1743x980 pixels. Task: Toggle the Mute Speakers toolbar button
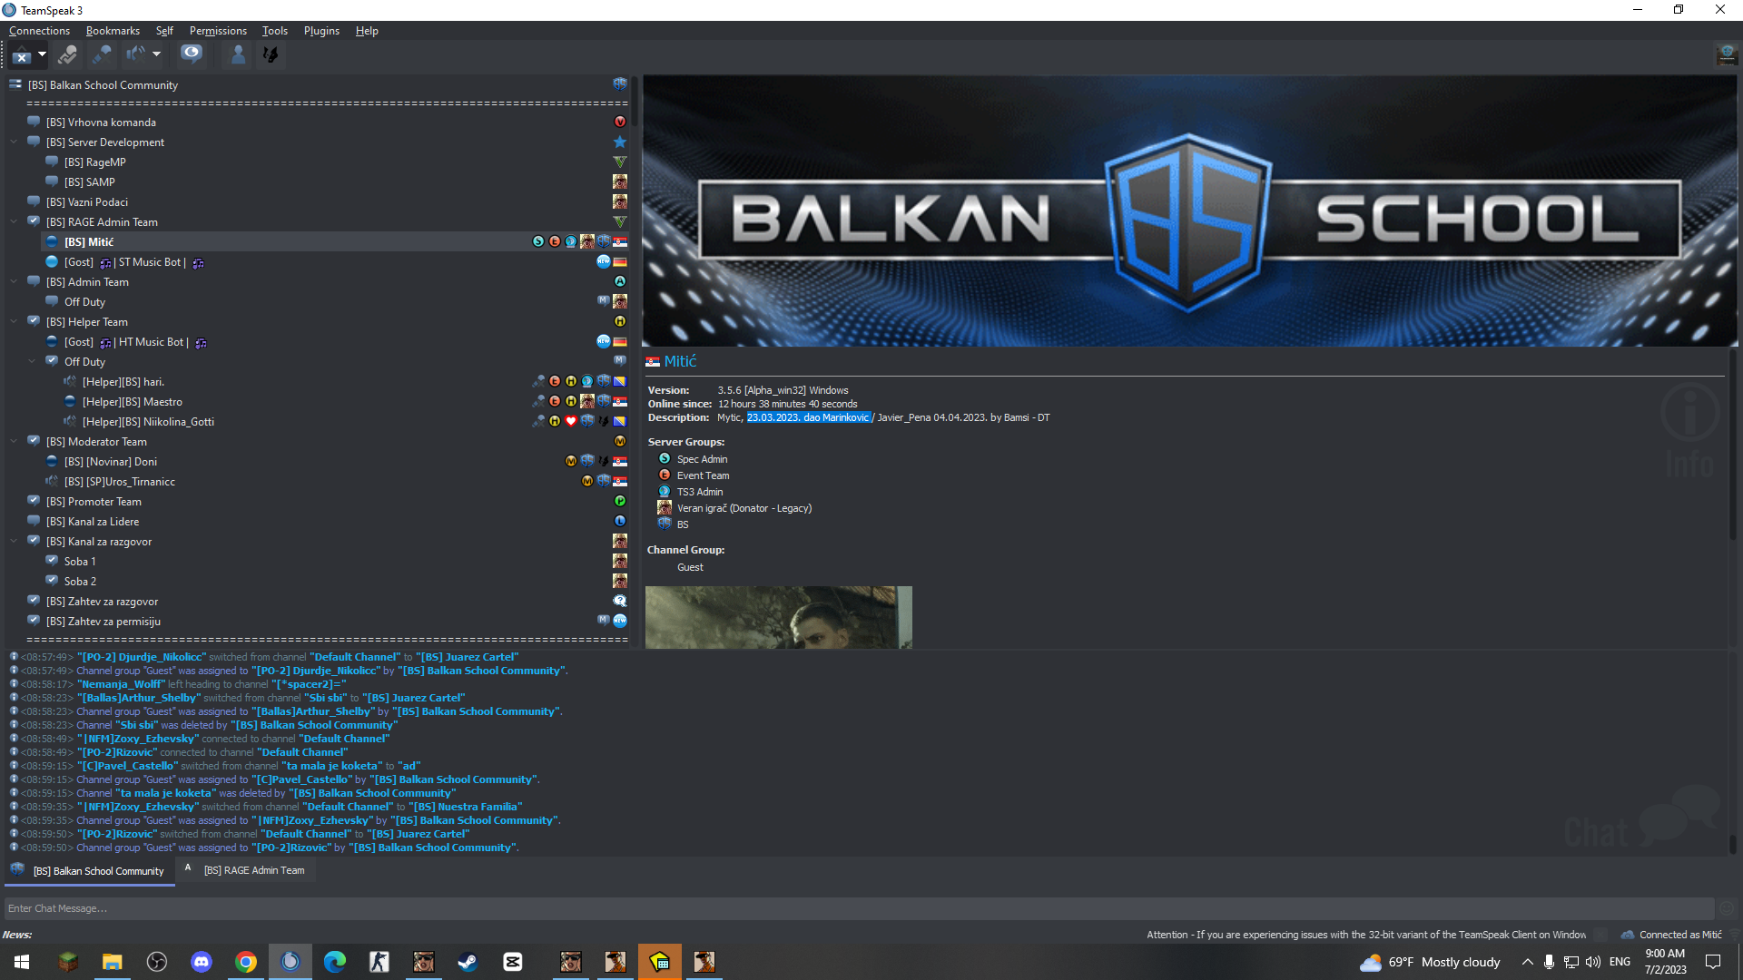(135, 55)
